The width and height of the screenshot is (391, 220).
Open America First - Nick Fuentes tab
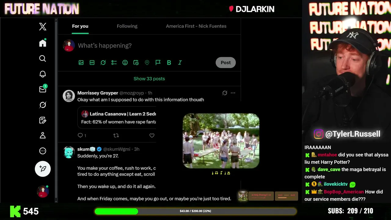point(196,26)
